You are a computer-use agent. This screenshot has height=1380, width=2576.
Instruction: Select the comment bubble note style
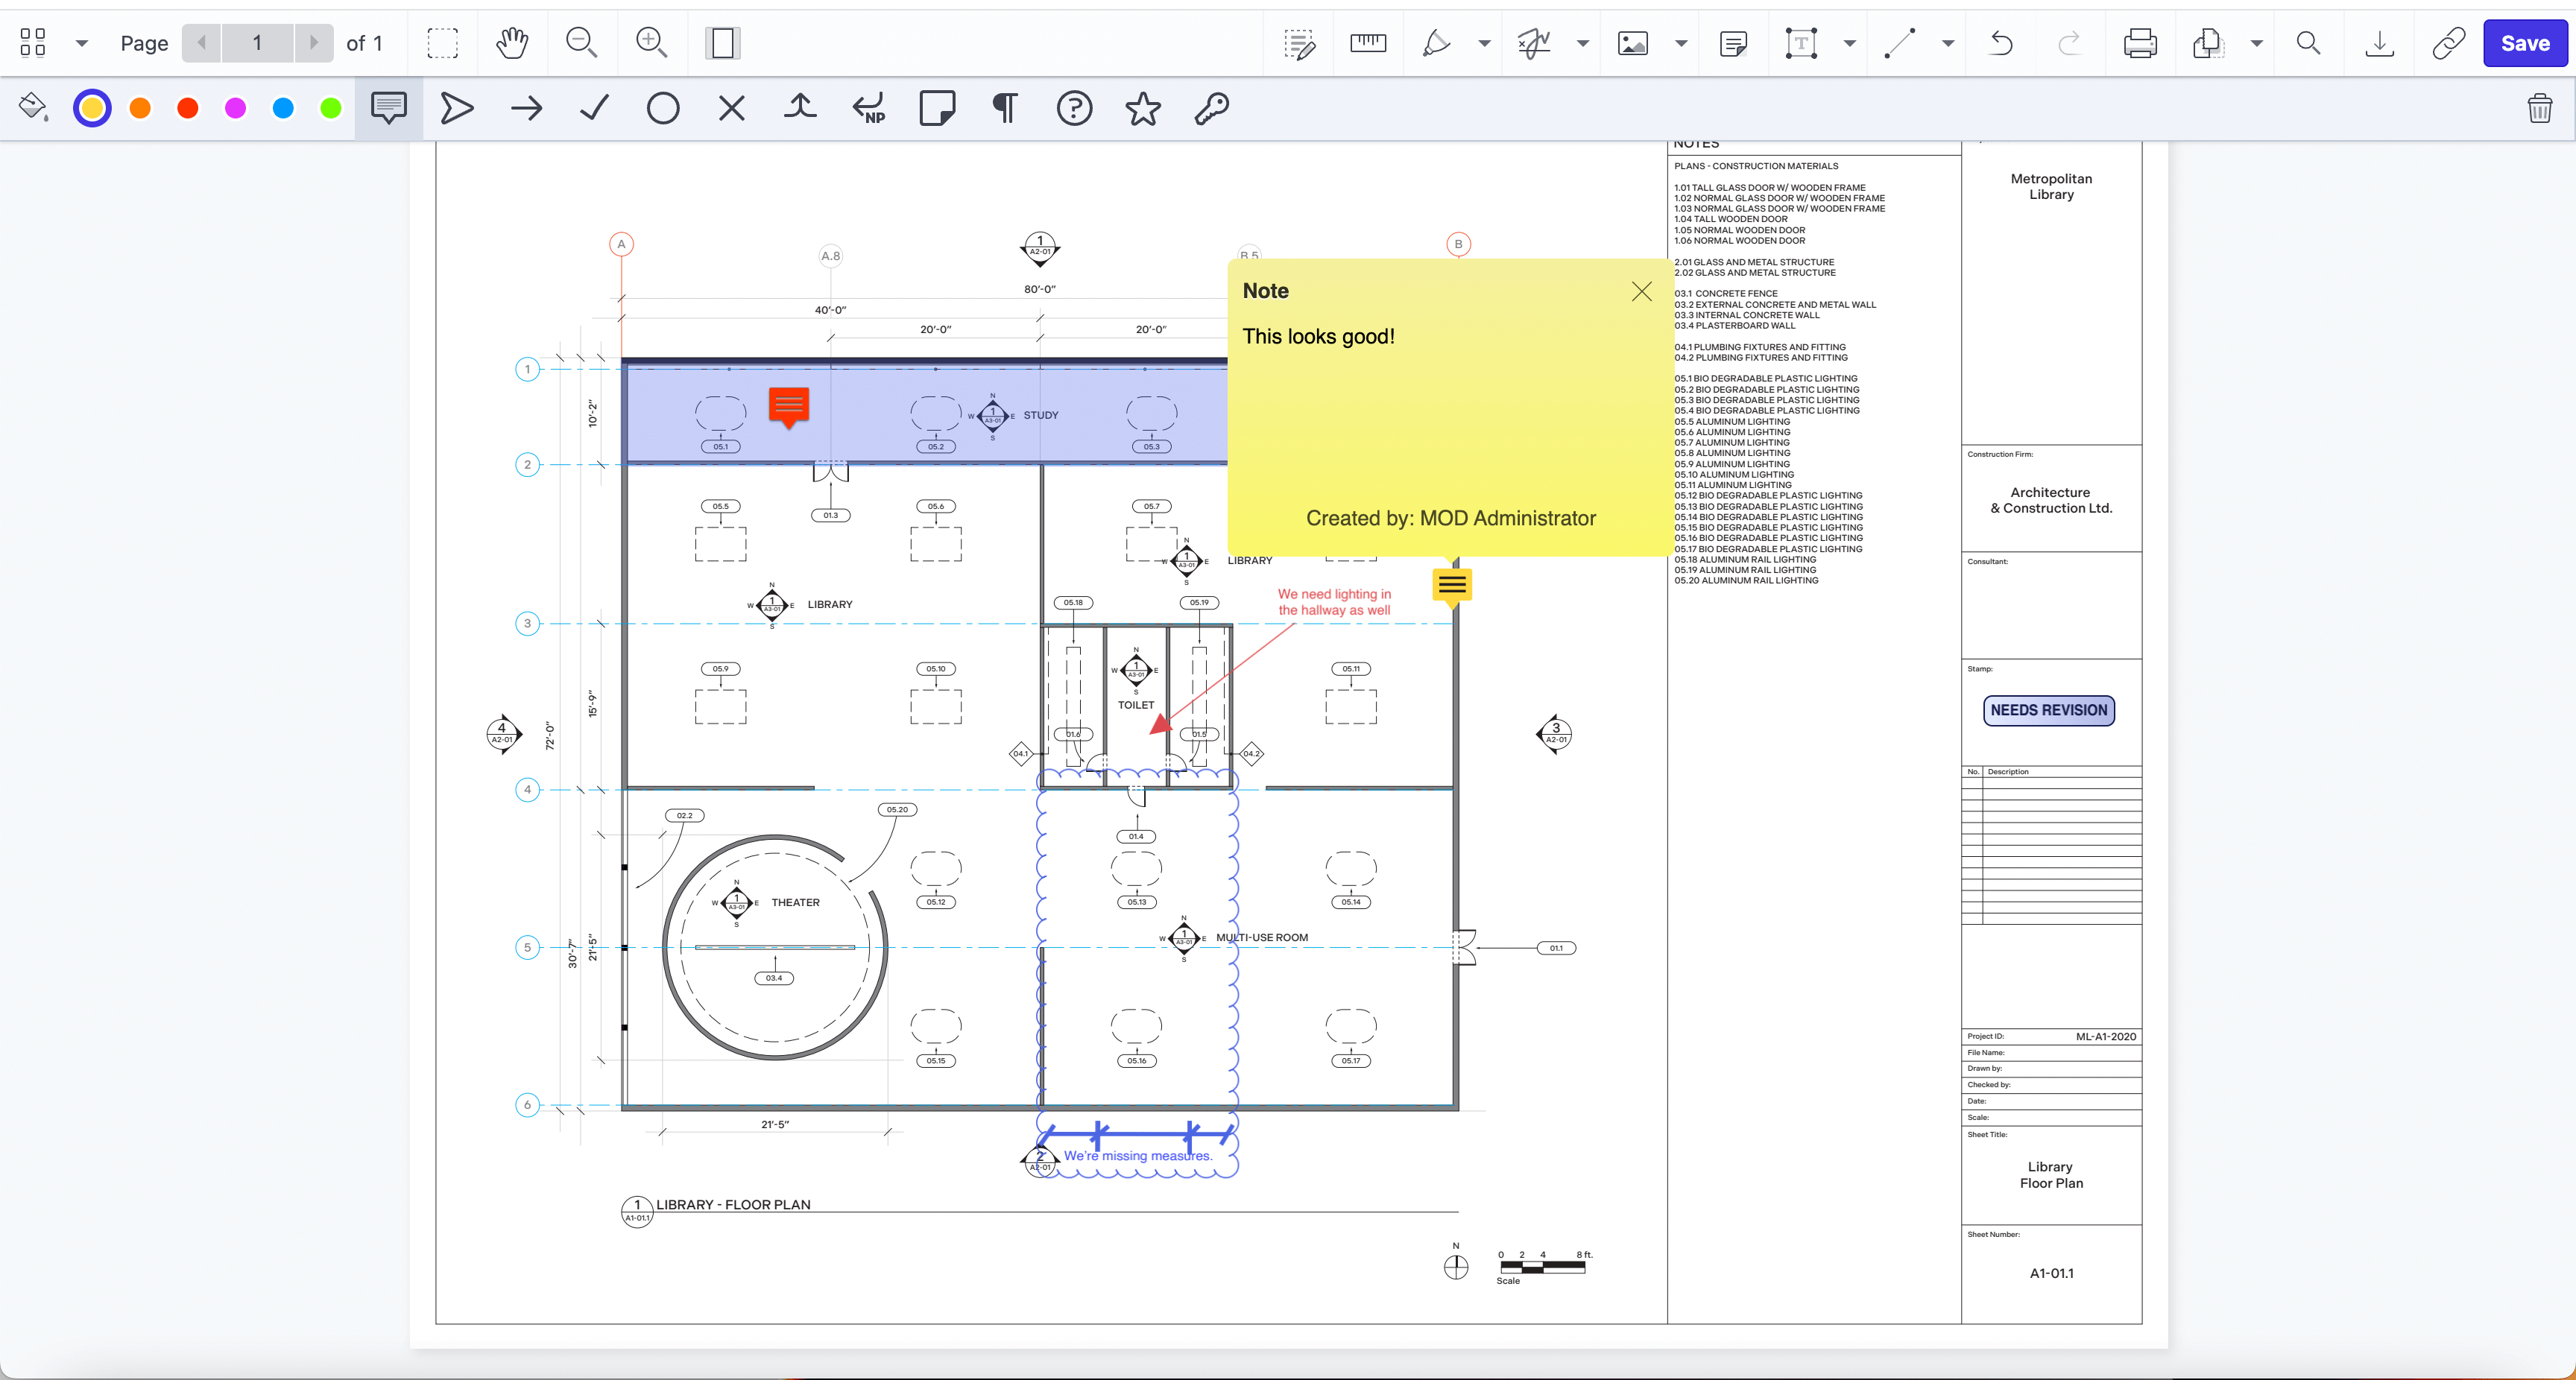(x=388, y=108)
